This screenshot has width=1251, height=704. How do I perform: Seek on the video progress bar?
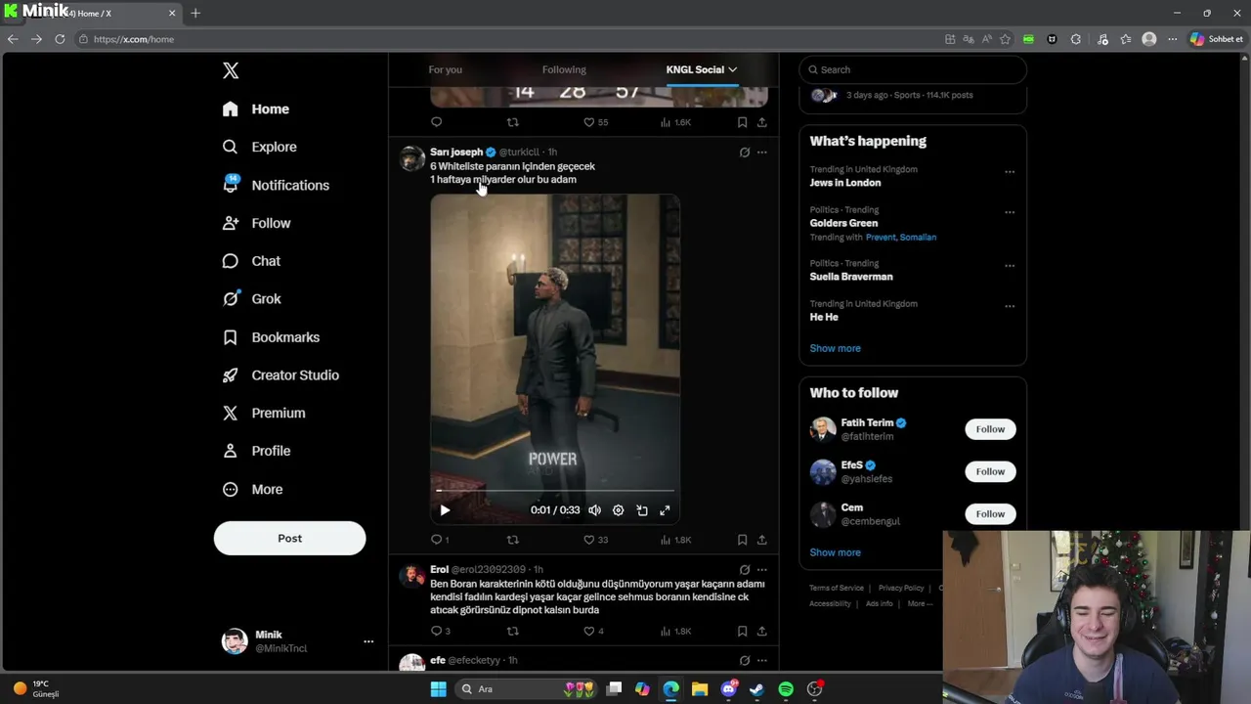[555, 490]
